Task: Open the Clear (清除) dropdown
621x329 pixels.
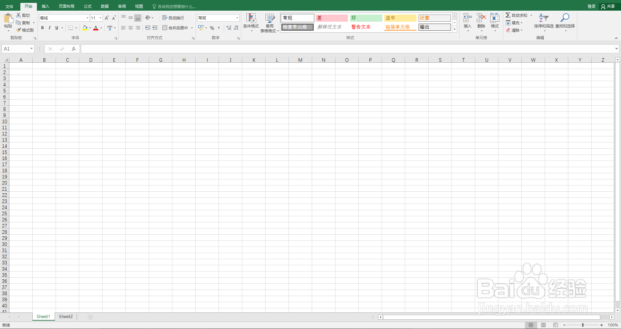Action: pos(514,30)
